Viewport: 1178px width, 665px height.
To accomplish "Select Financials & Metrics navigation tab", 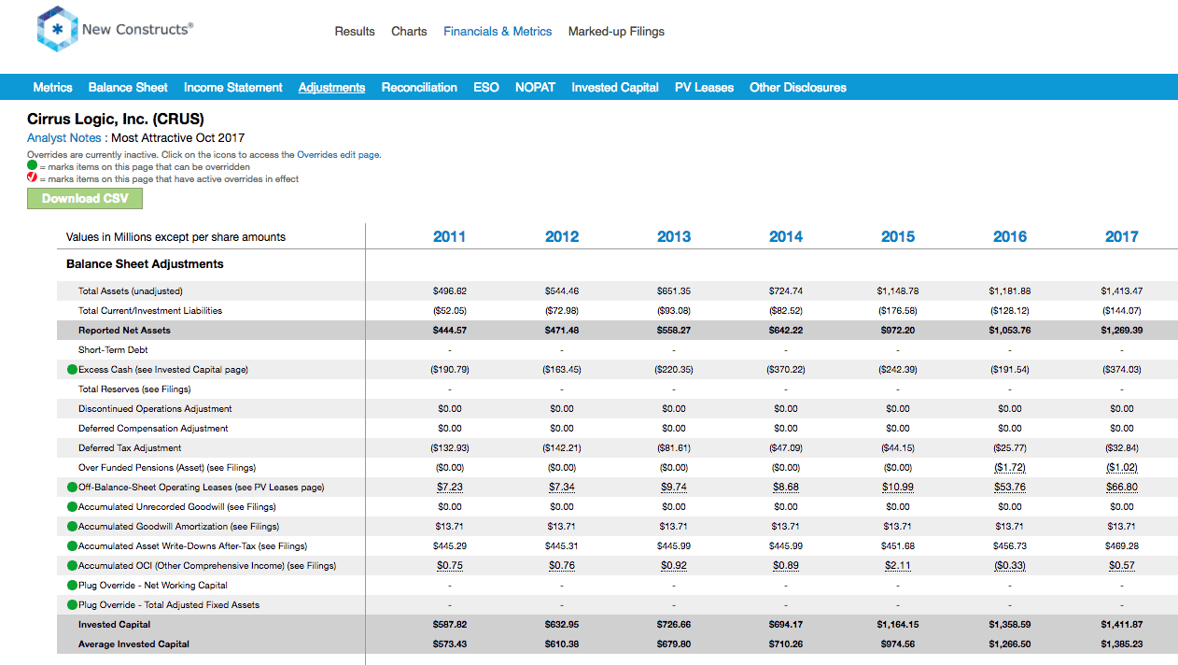I will (498, 32).
